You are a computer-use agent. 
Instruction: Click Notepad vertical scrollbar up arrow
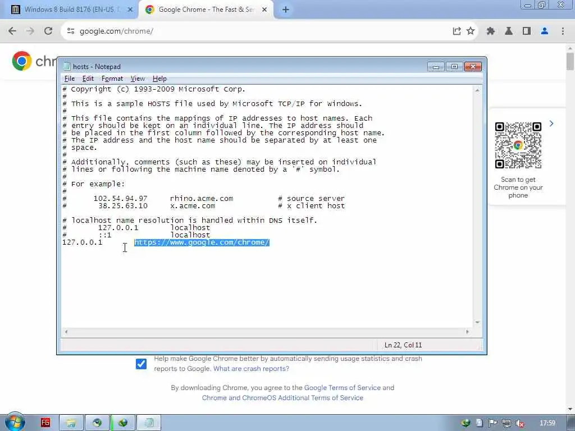pyautogui.click(x=477, y=90)
